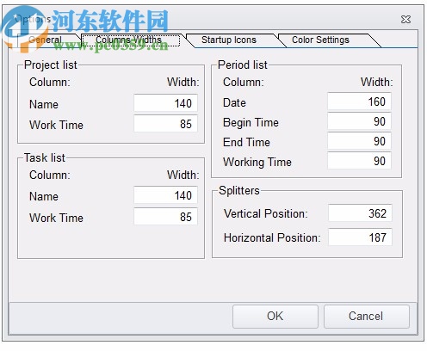Click the Project list Work Time width field
Screen dimensions: 427x351
coord(165,124)
